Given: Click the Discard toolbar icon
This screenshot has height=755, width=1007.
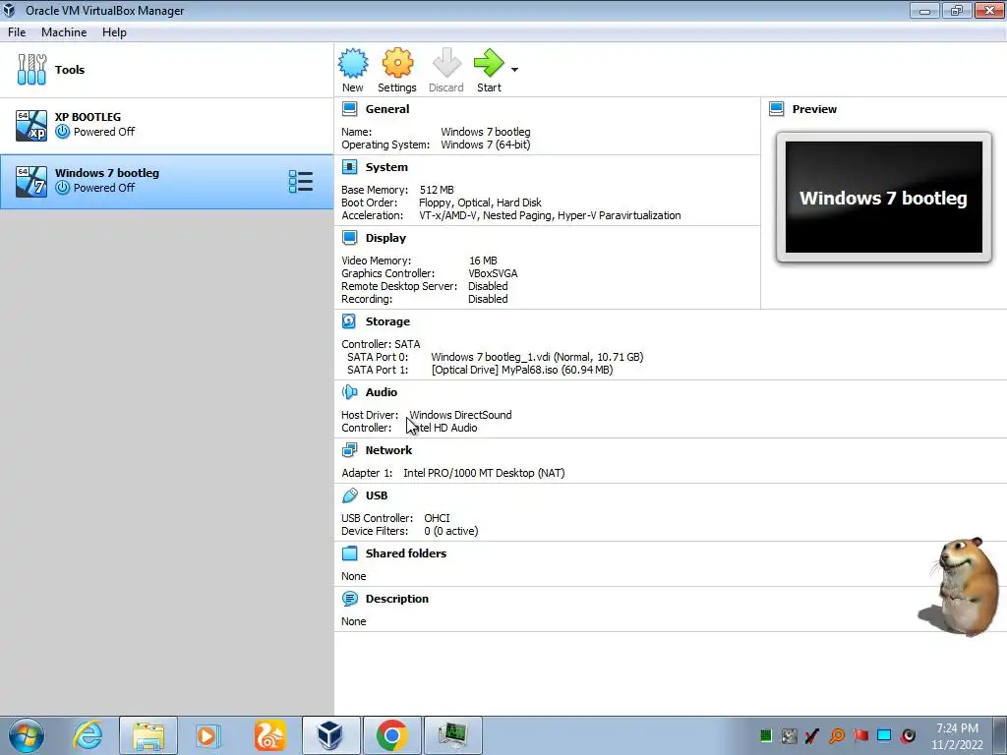Looking at the screenshot, I should click(446, 63).
